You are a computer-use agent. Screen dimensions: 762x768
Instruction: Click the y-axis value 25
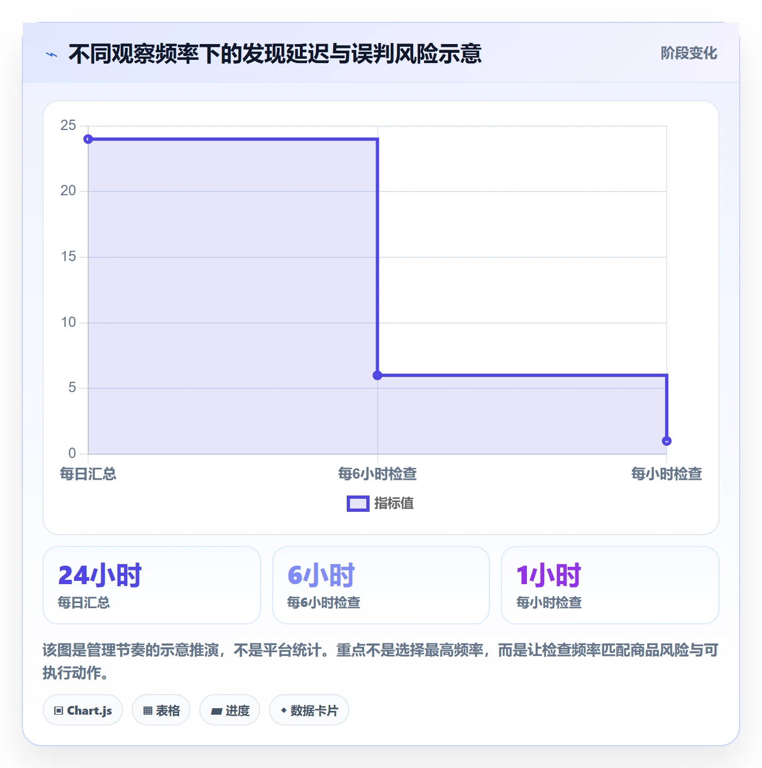pos(69,126)
